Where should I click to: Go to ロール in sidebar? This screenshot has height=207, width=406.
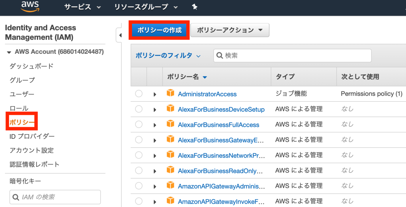click(x=19, y=108)
